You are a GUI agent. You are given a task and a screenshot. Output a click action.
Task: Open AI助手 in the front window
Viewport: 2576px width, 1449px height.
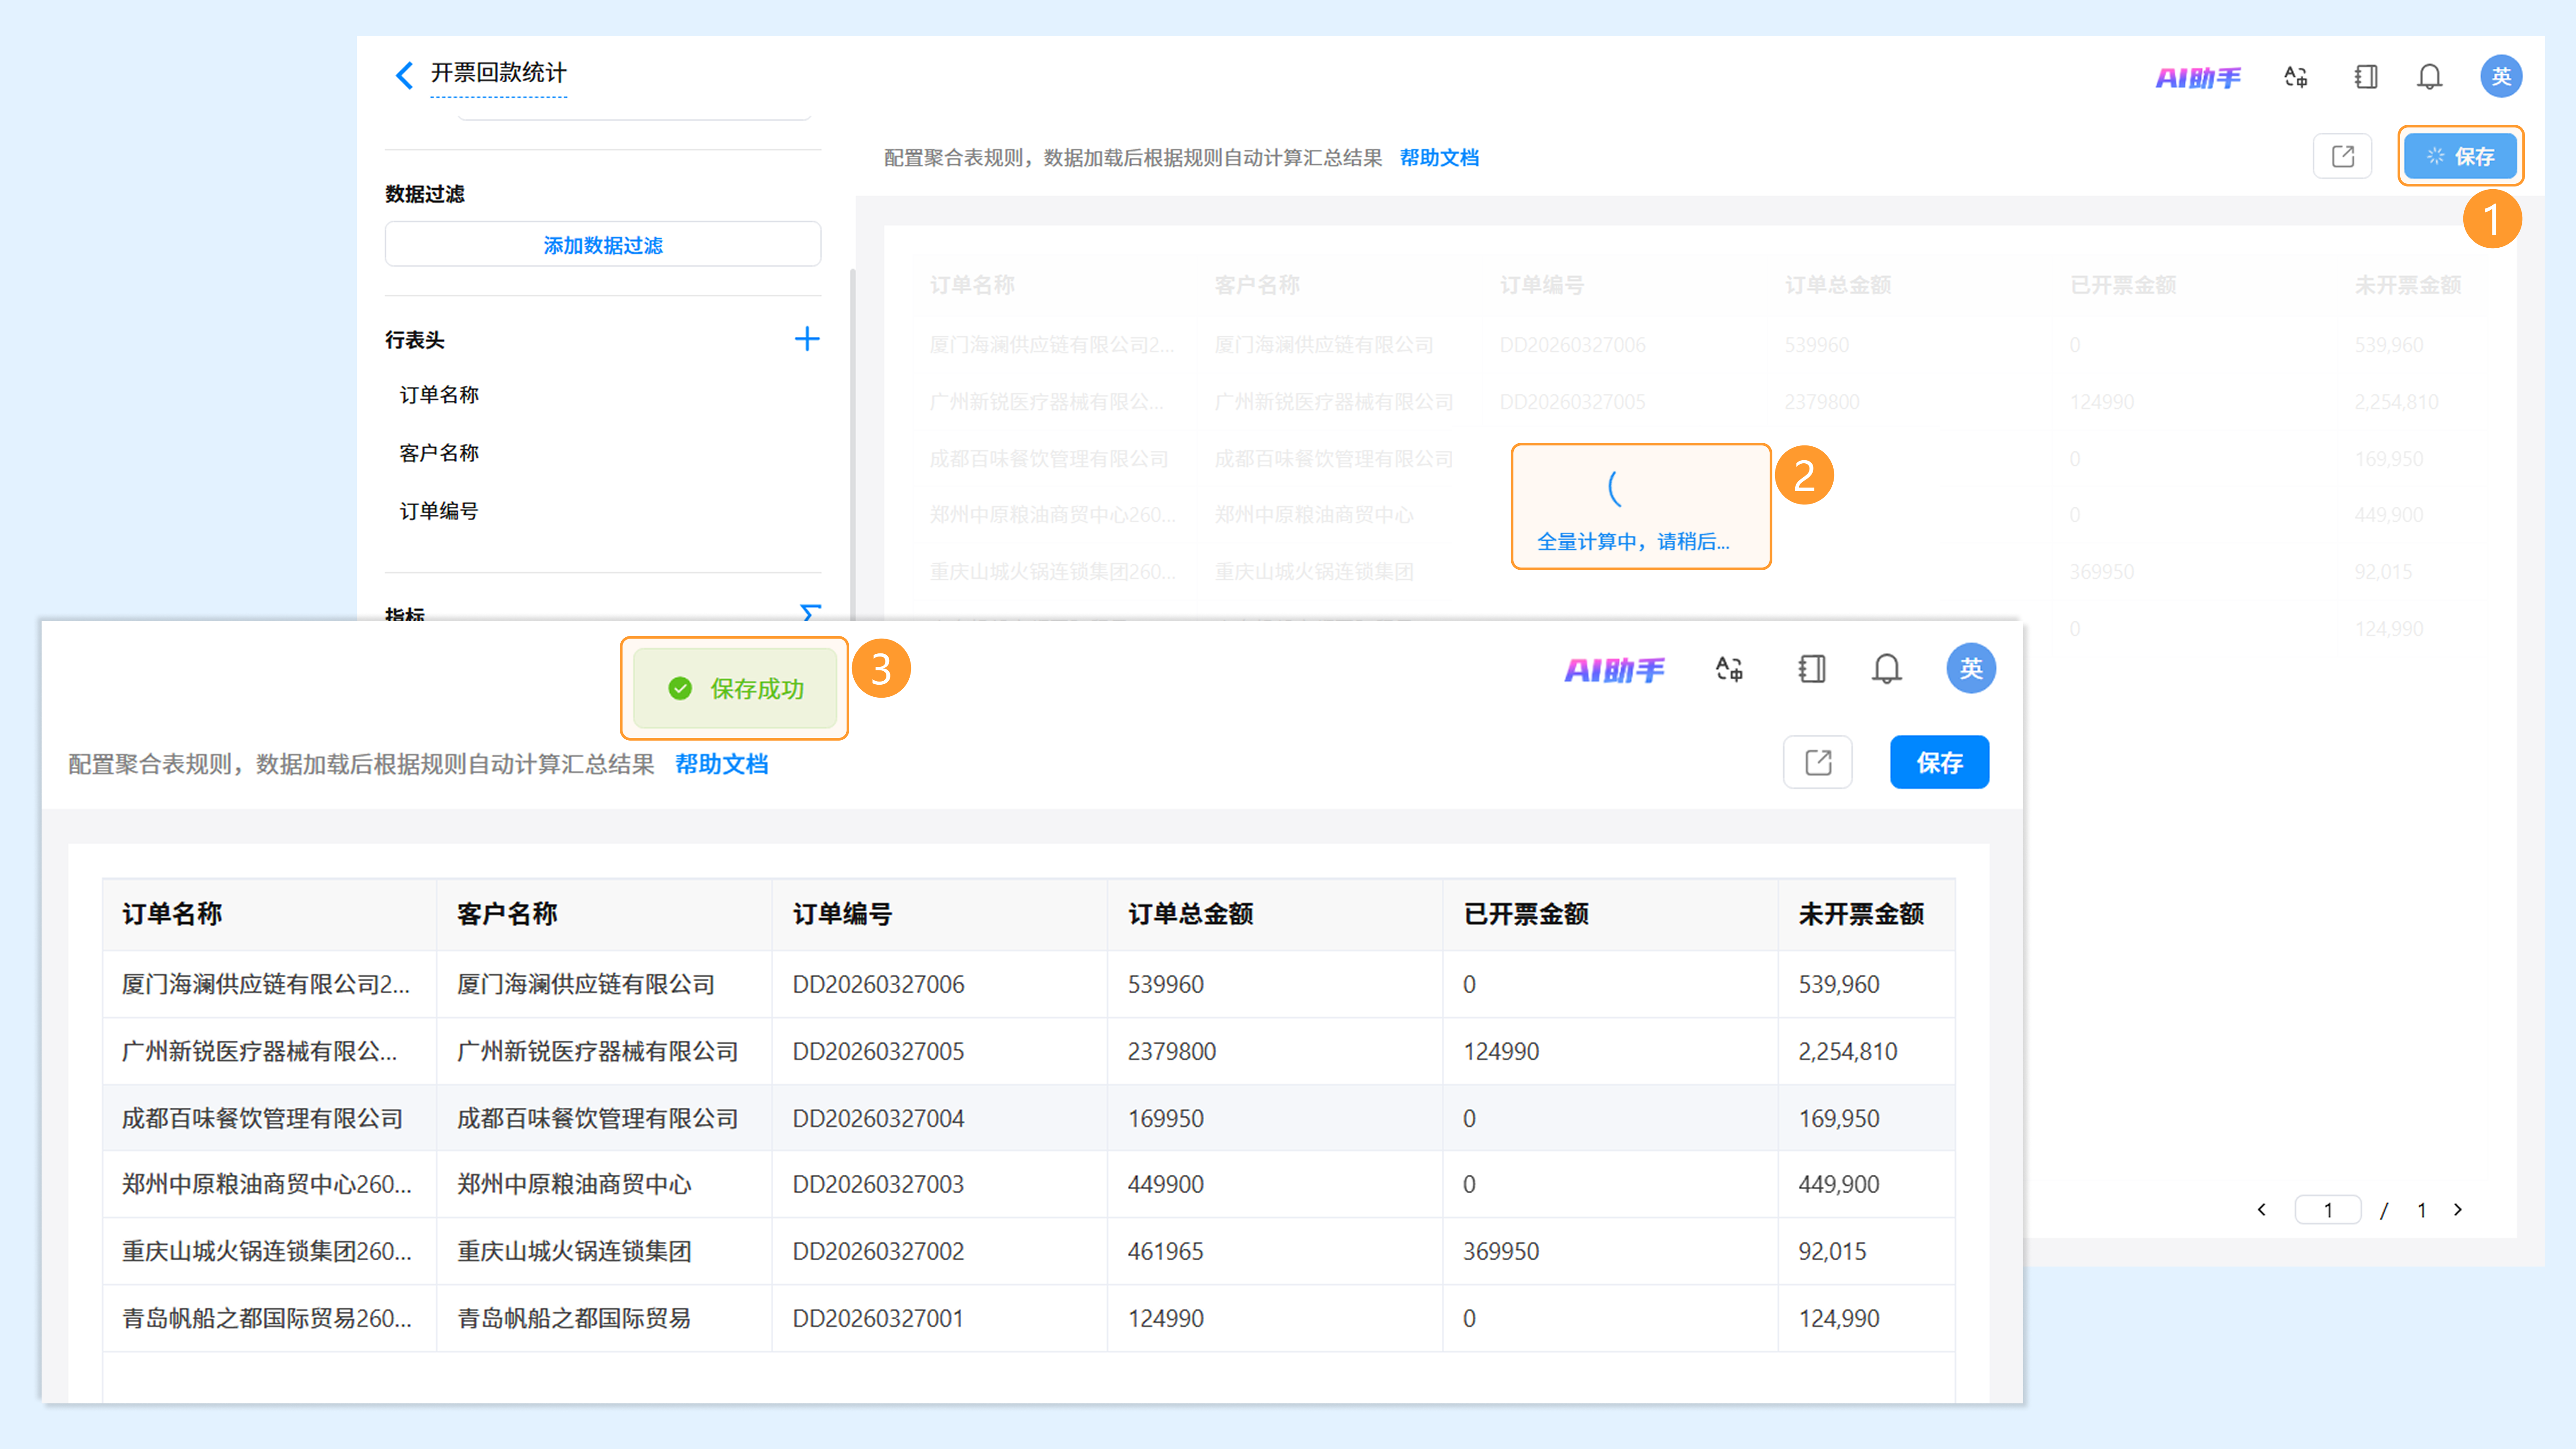click(x=1614, y=669)
